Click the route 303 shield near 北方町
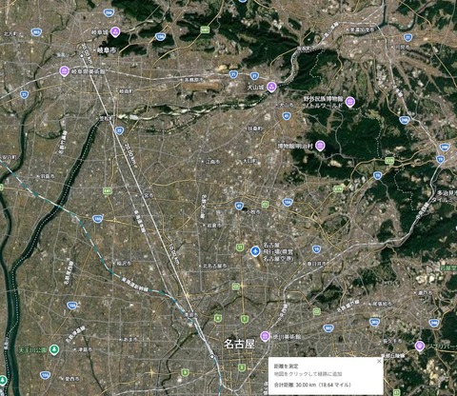The image size is (457, 396). pos(36,32)
